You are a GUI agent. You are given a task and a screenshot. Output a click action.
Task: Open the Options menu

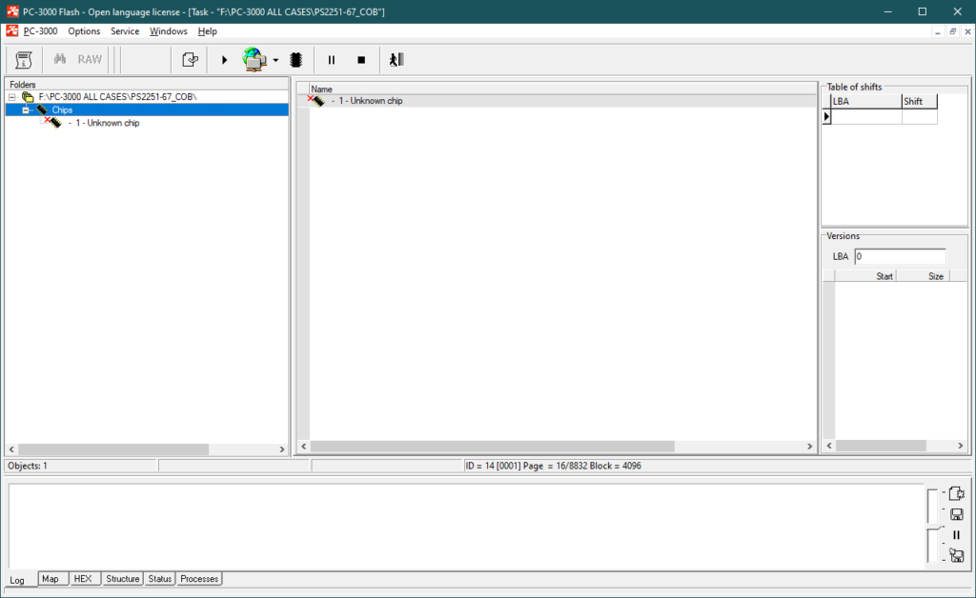tap(84, 31)
